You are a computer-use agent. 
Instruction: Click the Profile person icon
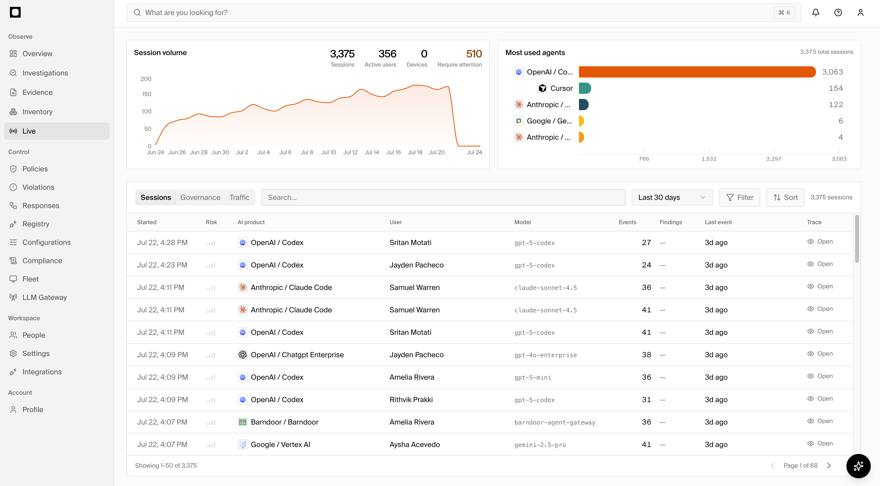click(x=13, y=410)
